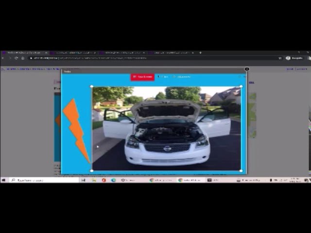The height and width of the screenshot is (233, 311).
Task: Switch to the Filters tab
Action: coord(163,77)
